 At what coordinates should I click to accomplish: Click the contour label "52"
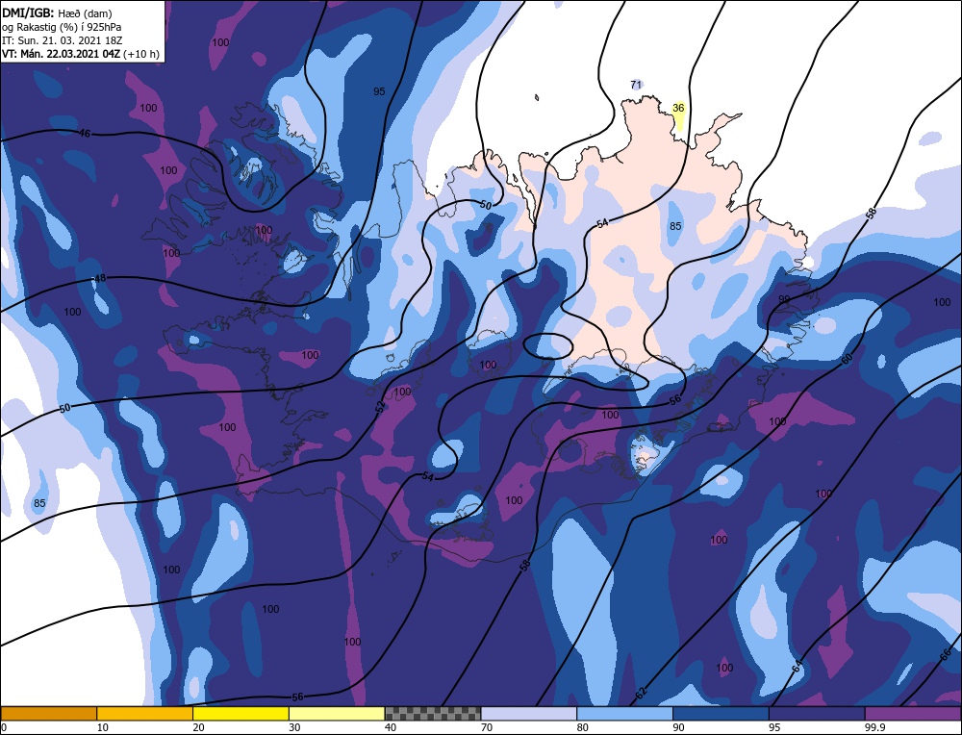tap(380, 406)
